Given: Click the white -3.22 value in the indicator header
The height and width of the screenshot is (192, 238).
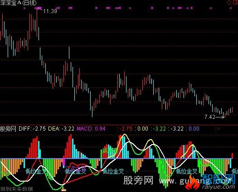Looking at the screenshot, I should point(177,129).
